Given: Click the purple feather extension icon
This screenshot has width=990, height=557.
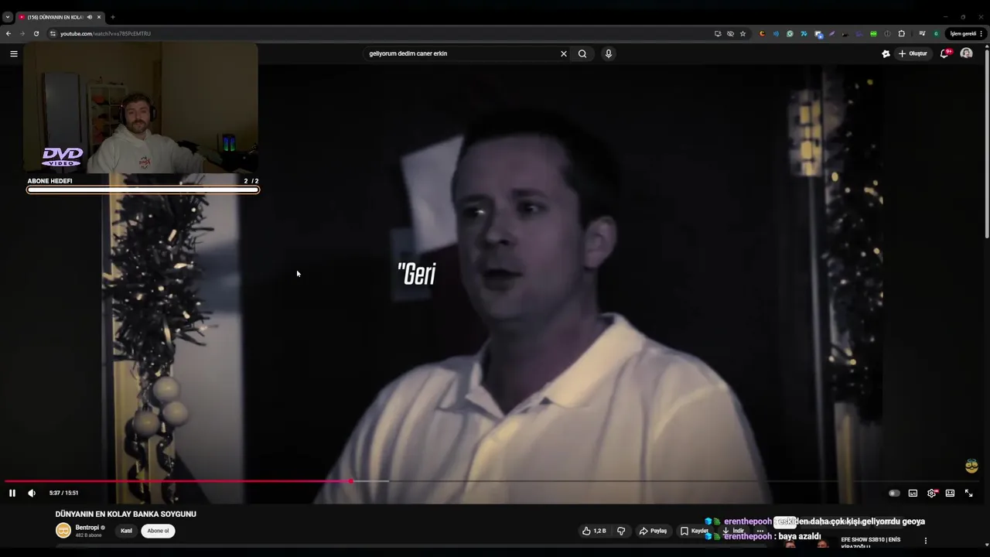Looking at the screenshot, I should point(831,33).
